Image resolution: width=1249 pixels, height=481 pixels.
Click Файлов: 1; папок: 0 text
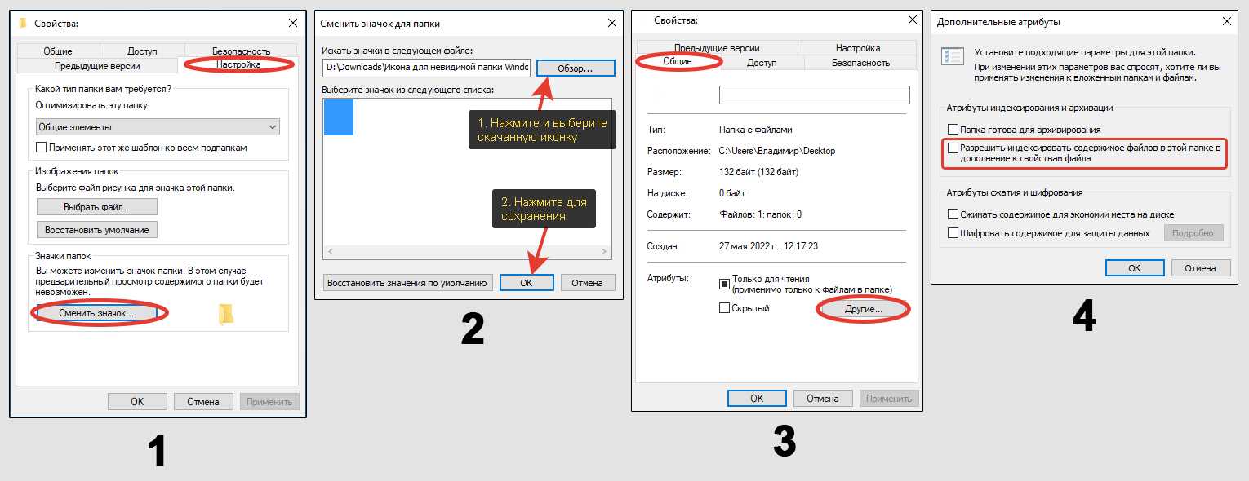pos(761,214)
